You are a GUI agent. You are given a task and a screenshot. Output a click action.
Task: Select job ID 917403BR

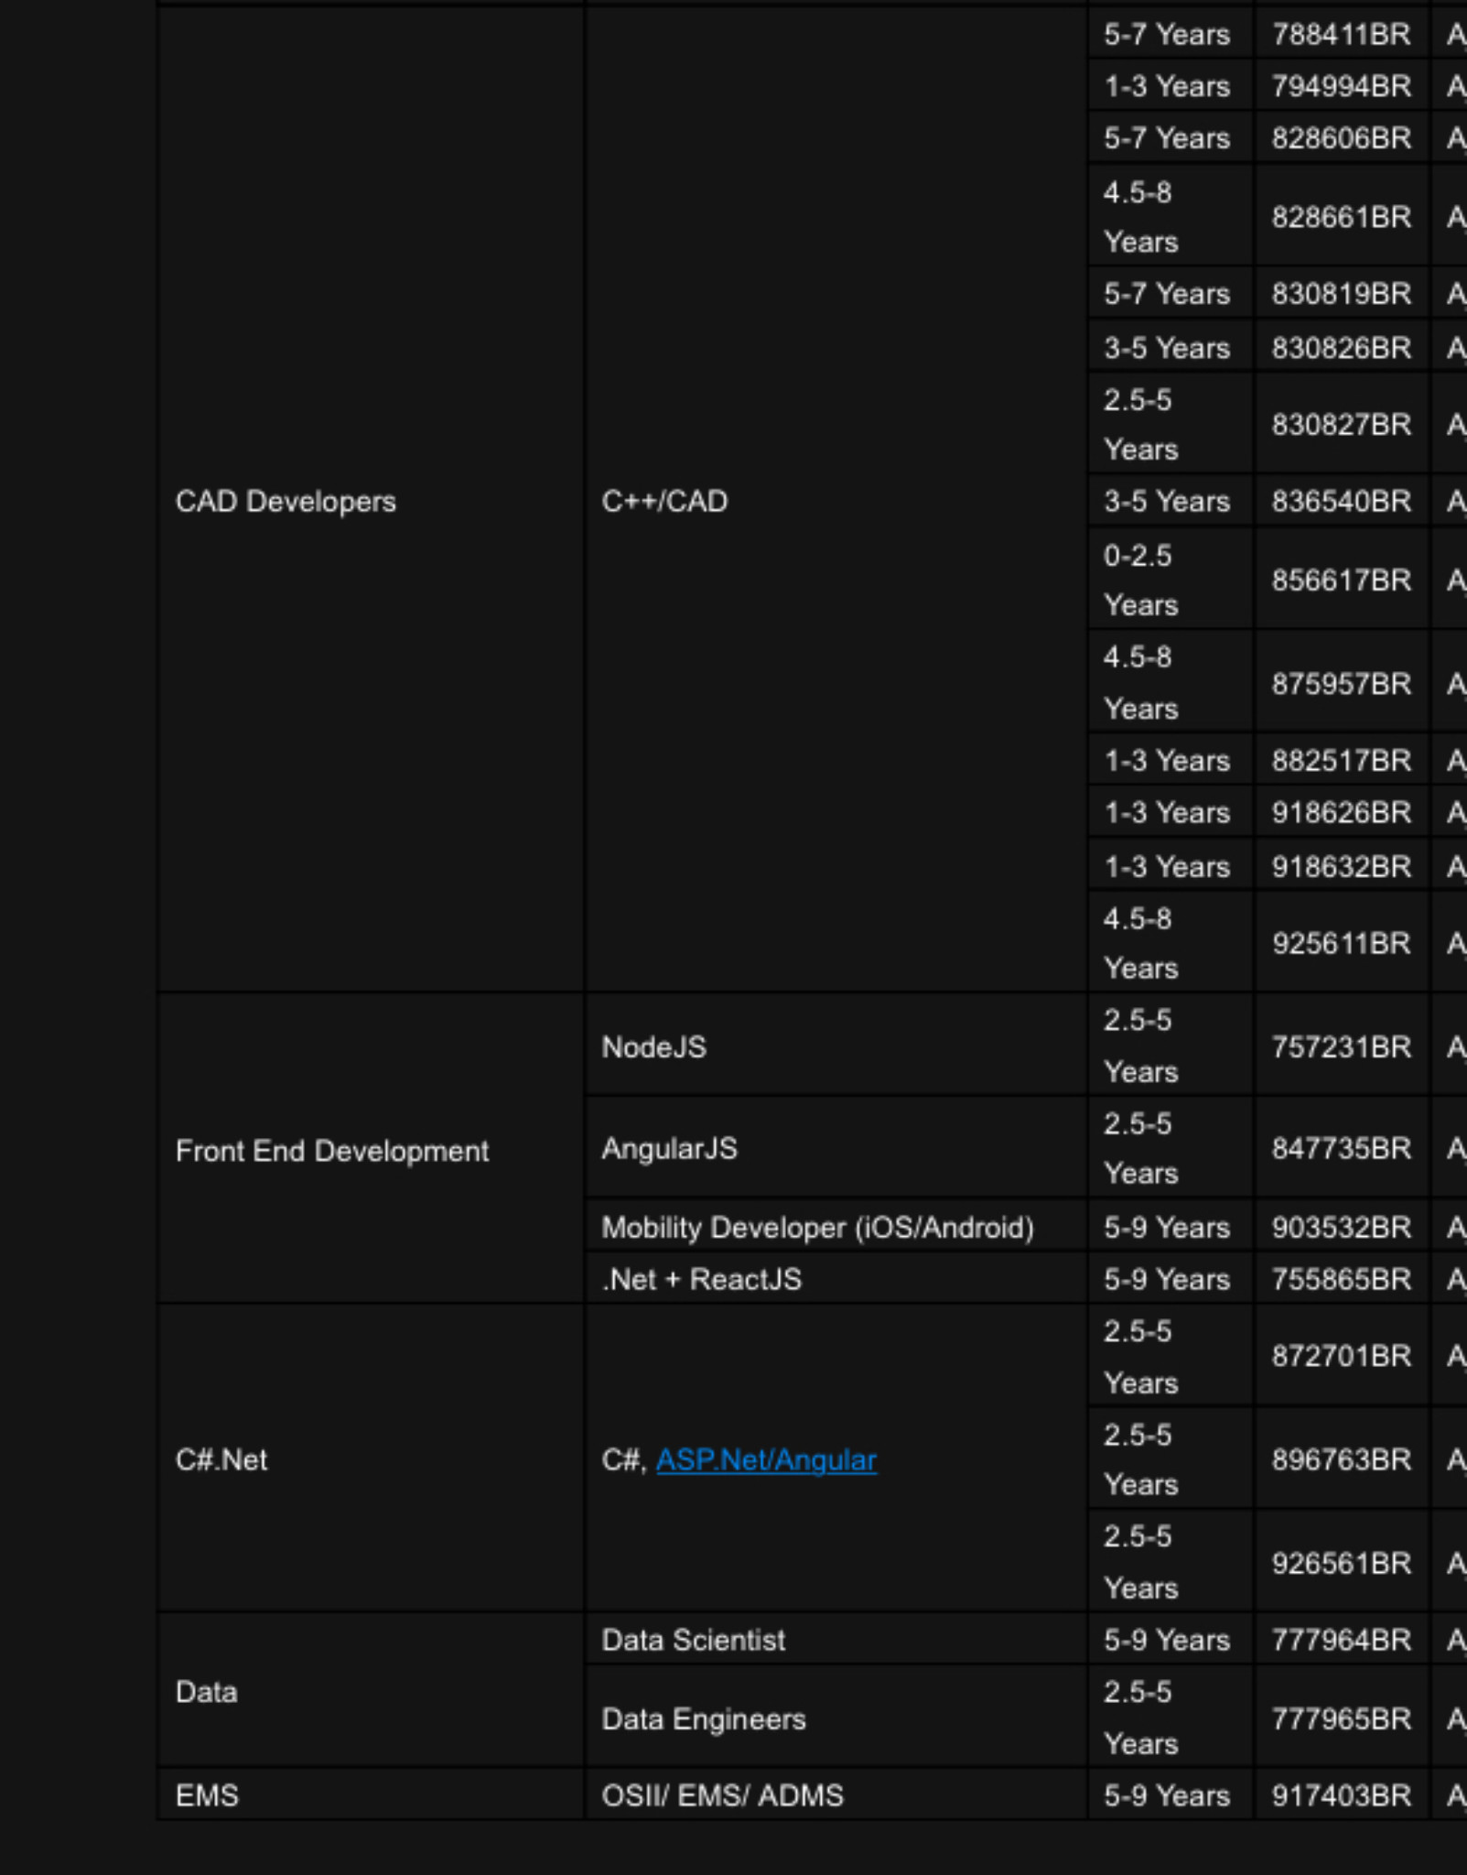pyautogui.click(x=1341, y=1794)
